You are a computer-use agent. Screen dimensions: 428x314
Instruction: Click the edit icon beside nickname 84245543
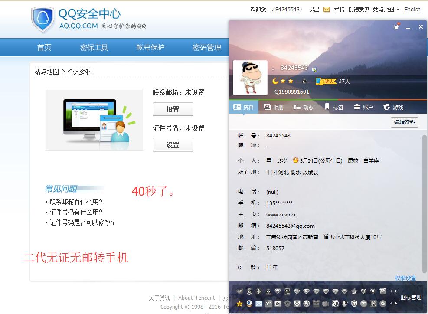point(314,69)
